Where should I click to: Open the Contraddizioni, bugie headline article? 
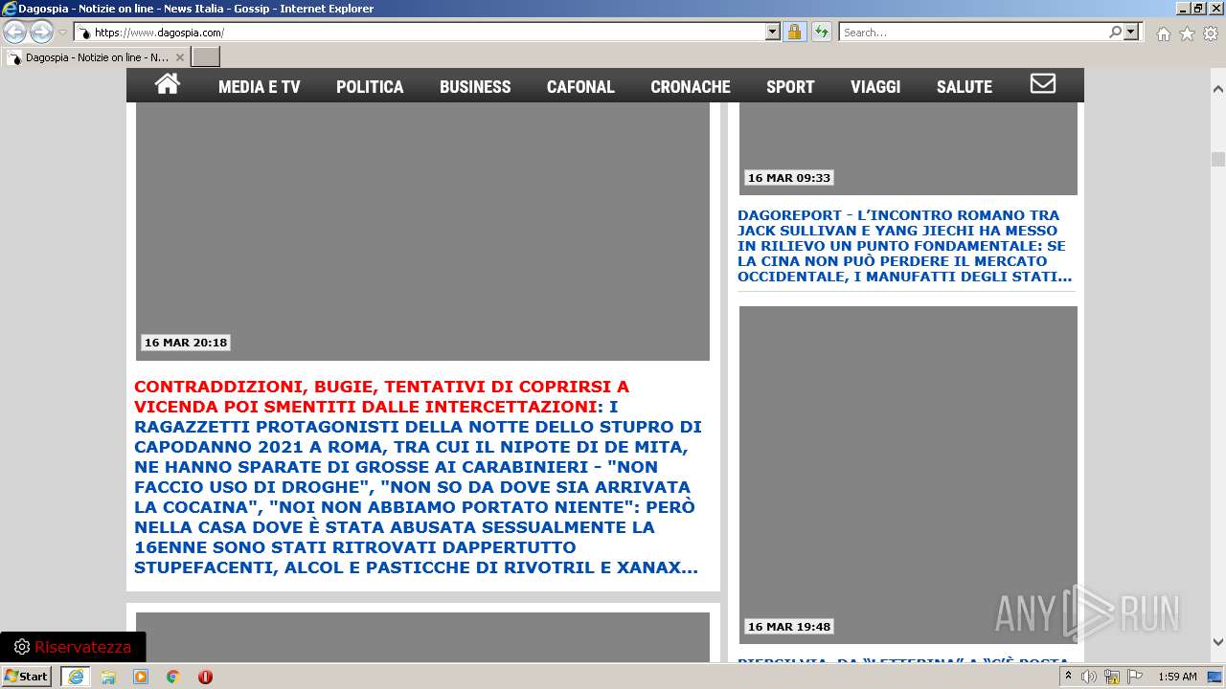(x=420, y=478)
